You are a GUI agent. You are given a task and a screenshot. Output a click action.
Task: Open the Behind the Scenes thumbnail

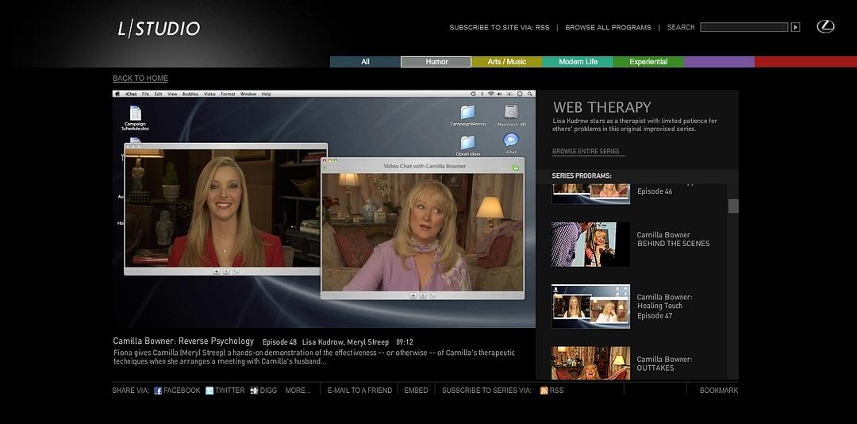click(590, 245)
